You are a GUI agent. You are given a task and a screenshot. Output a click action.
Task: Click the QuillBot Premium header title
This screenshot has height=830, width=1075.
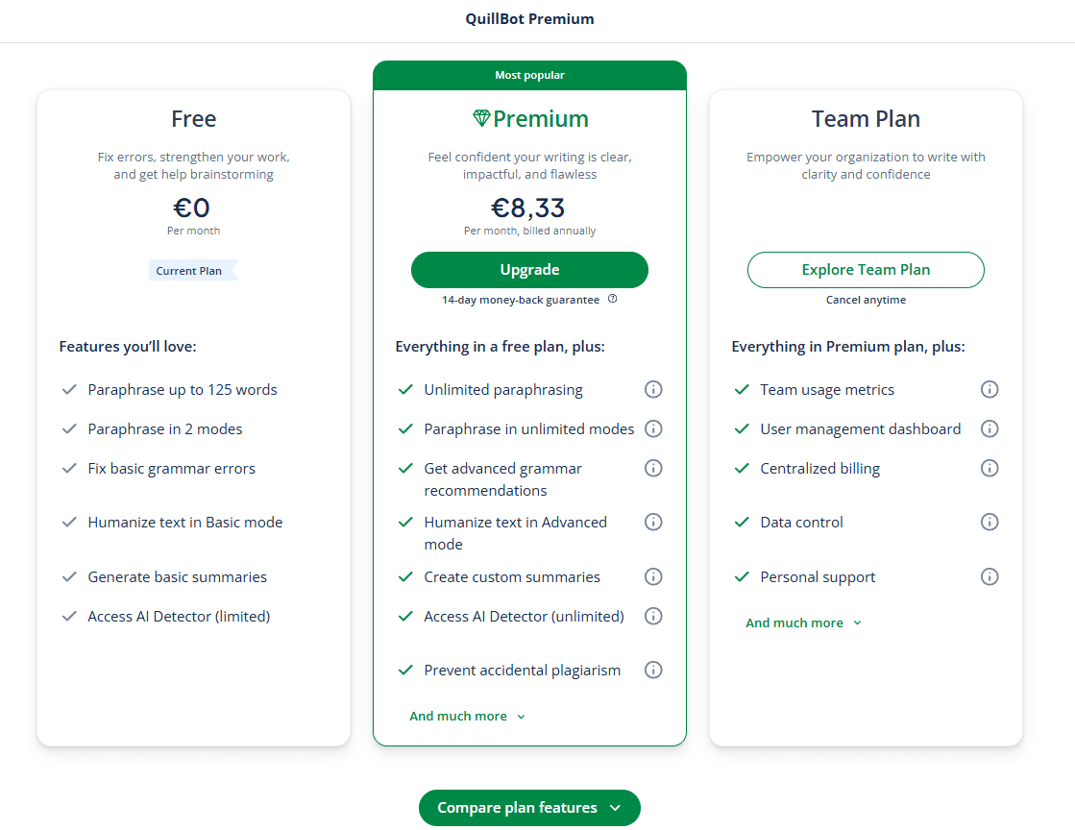(529, 18)
